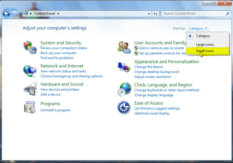Minimize the Control Panel window
This screenshot has height=163, width=233.
click(x=206, y=3)
